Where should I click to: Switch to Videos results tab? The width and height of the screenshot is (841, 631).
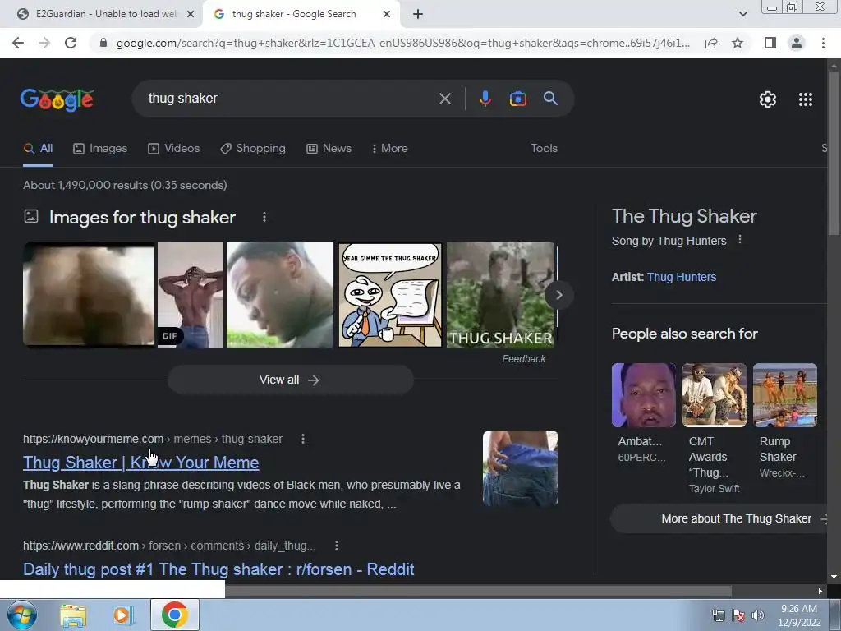point(174,148)
